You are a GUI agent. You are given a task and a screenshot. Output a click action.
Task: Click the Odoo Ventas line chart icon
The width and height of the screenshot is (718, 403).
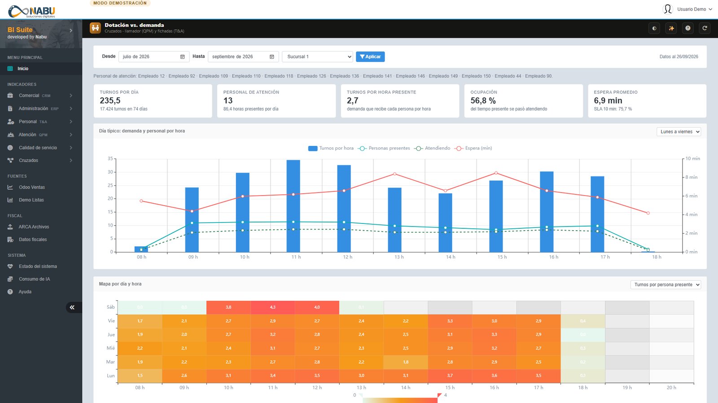pos(10,187)
